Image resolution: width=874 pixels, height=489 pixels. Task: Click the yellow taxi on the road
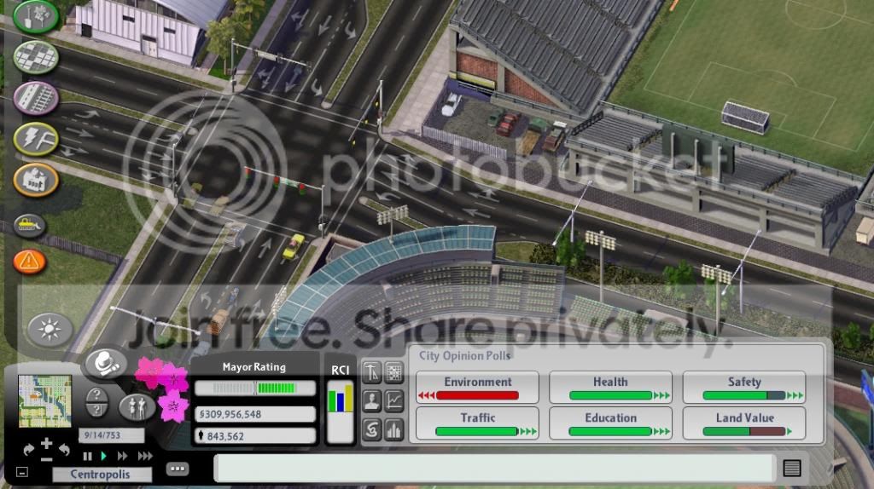tap(294, 246)
